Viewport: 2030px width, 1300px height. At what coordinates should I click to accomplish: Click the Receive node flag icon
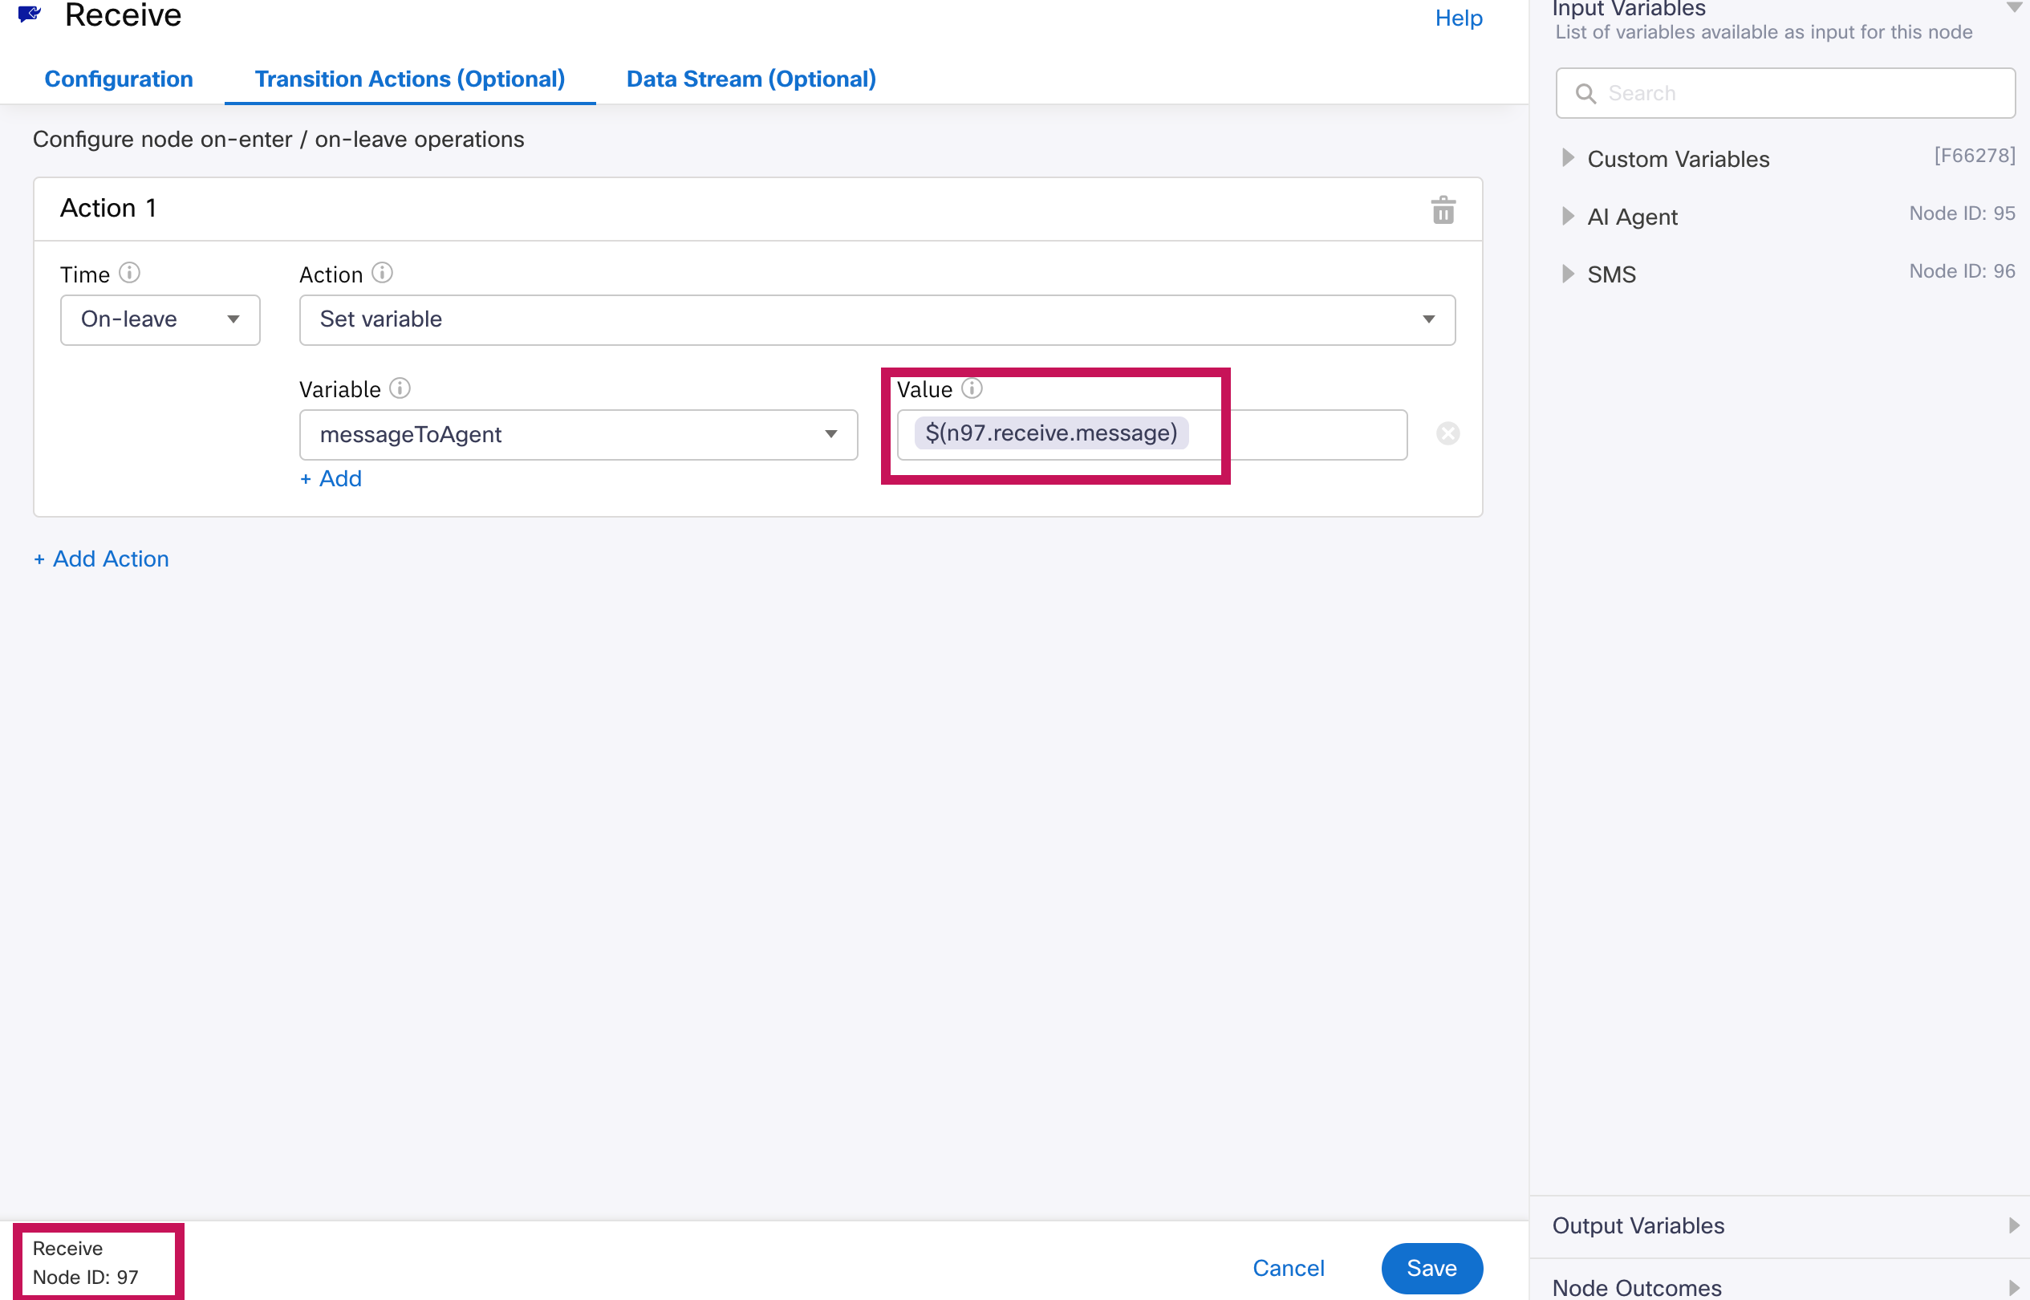tap(30, 14)
